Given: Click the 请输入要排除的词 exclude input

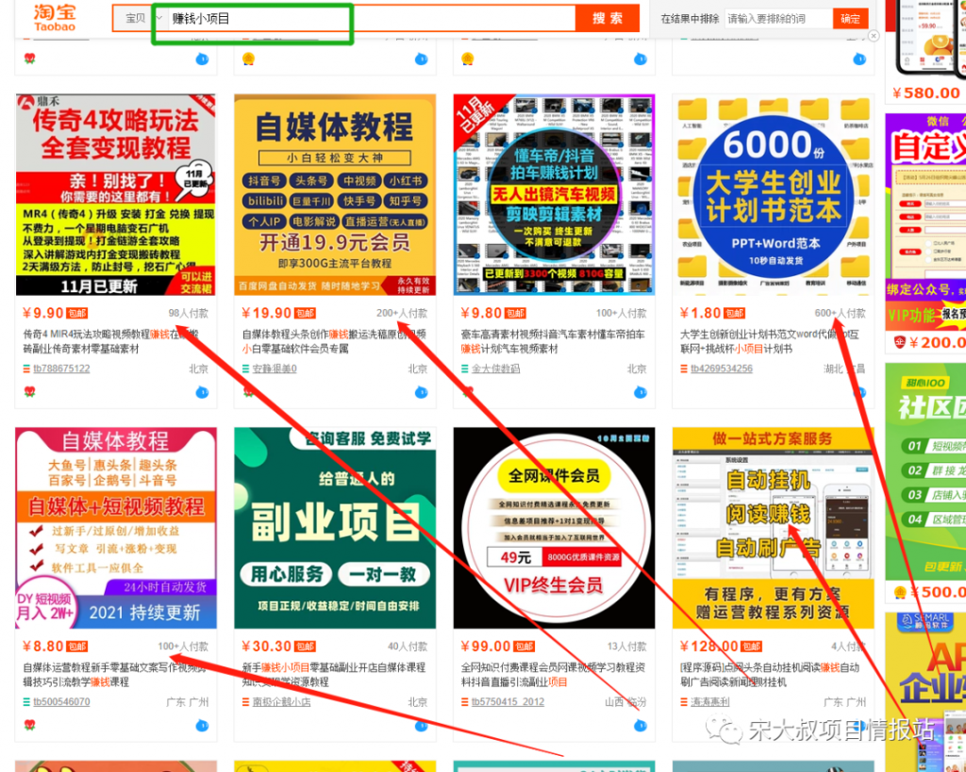Looking at the screenshot, I should coord(778,19).
